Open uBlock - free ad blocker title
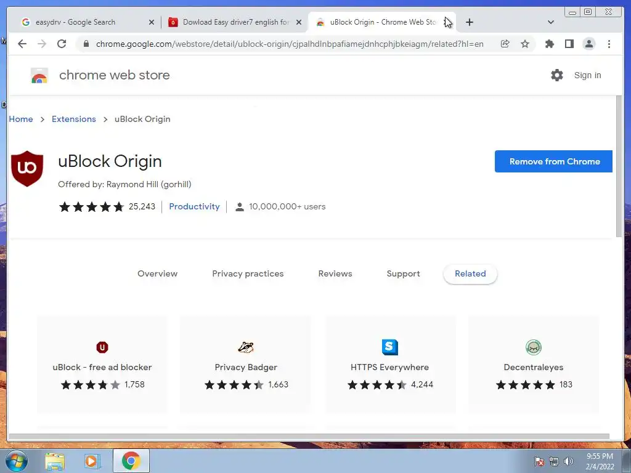 (102, 367)
